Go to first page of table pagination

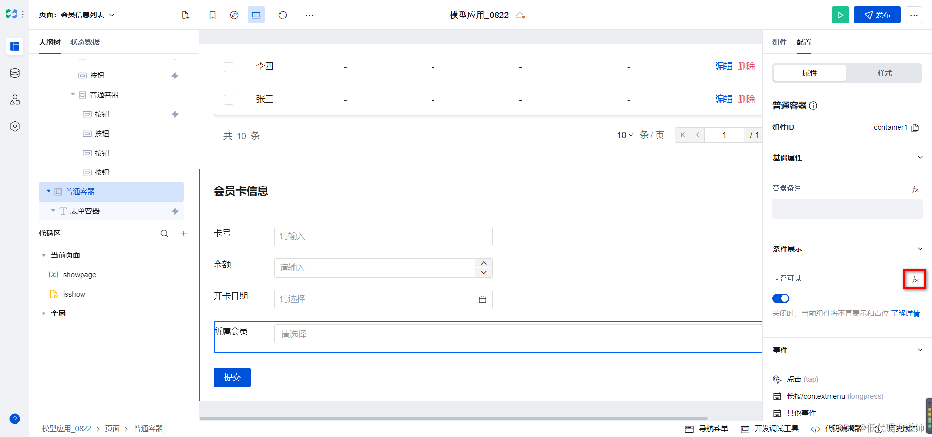[x=682, y=135]
